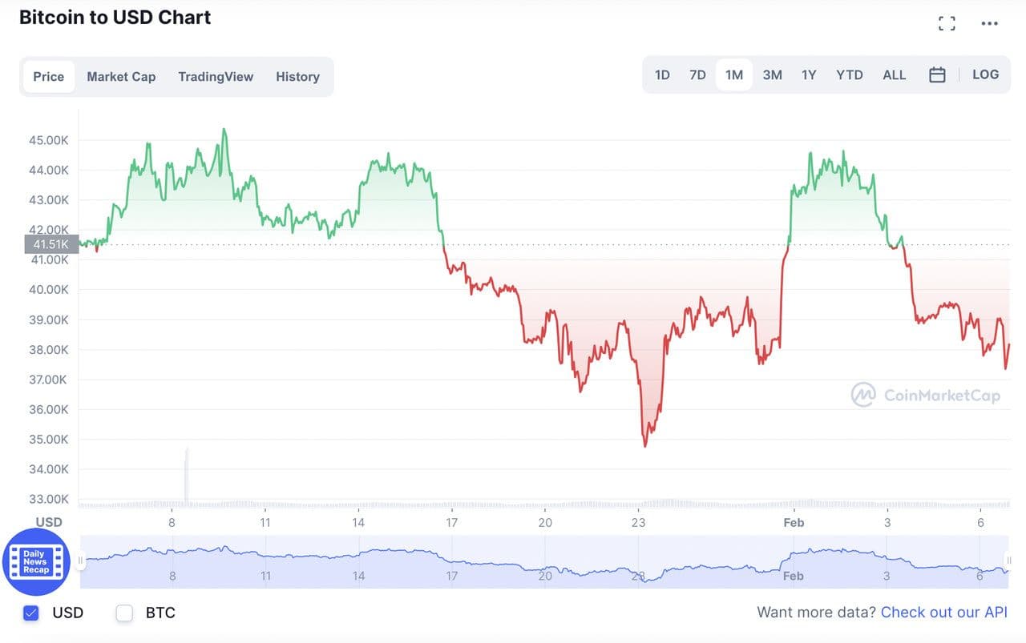Select the 3M time range
Image resolution: width=1026 pixels, height=643 pixels.
772,75
